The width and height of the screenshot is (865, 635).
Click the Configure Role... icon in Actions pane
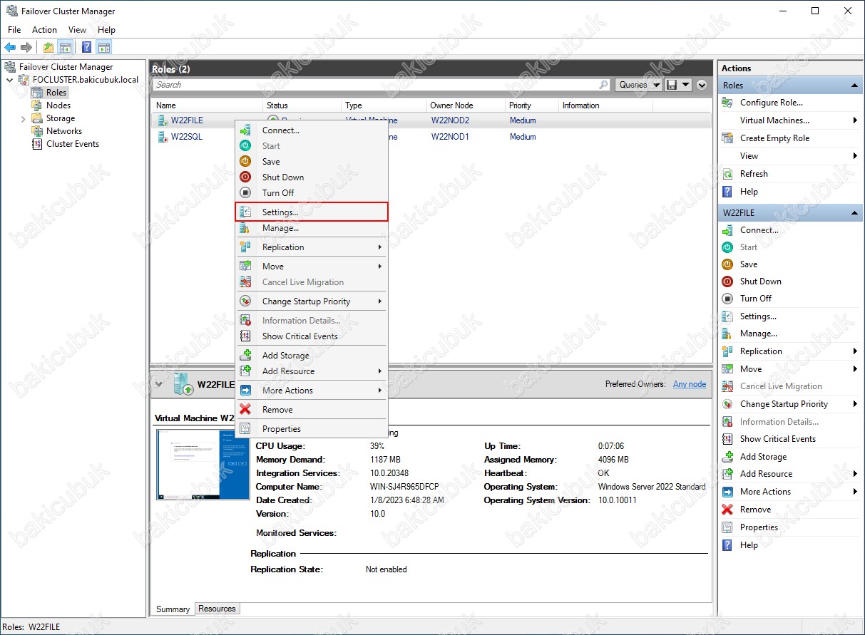click(727, 103)
